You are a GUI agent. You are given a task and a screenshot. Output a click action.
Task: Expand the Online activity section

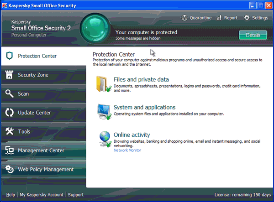coord(132,135)
